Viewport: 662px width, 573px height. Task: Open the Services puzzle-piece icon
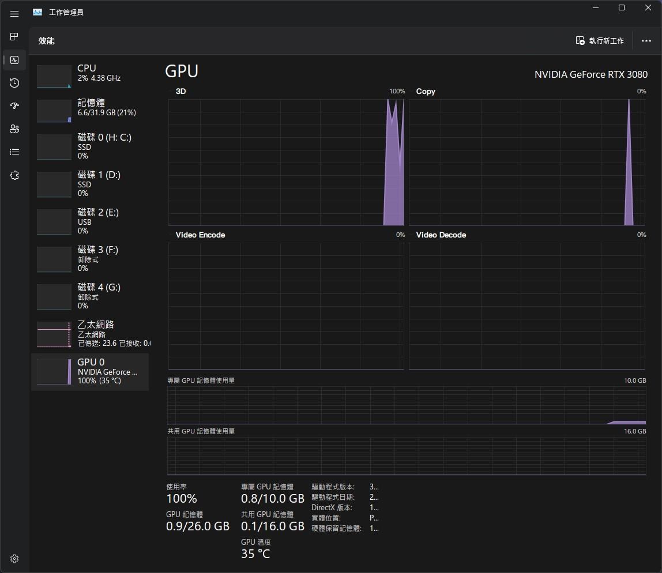tap(14, 175)
